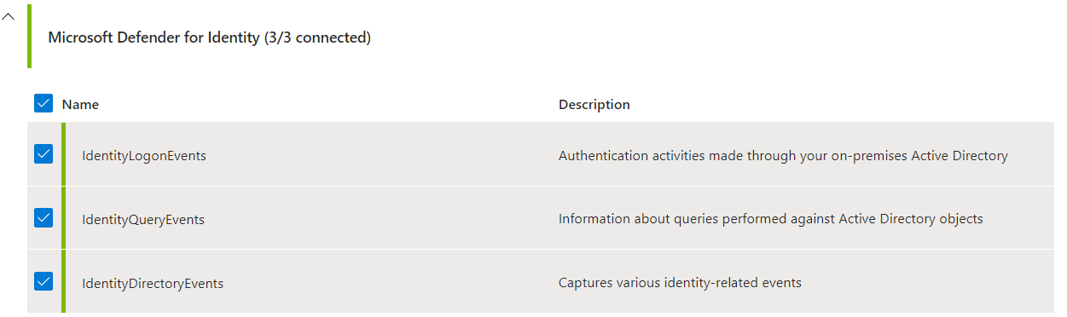Click the Active Directory queries description text
This screenshot has height=317, width=1067.
click(x=771, y=219)
